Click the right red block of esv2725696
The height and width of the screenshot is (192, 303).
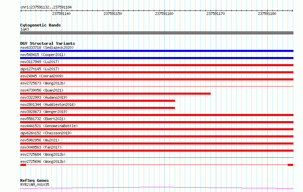coord(290,165)
